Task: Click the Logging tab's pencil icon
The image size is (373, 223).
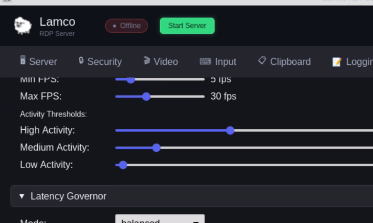Action: click(337, 62)
